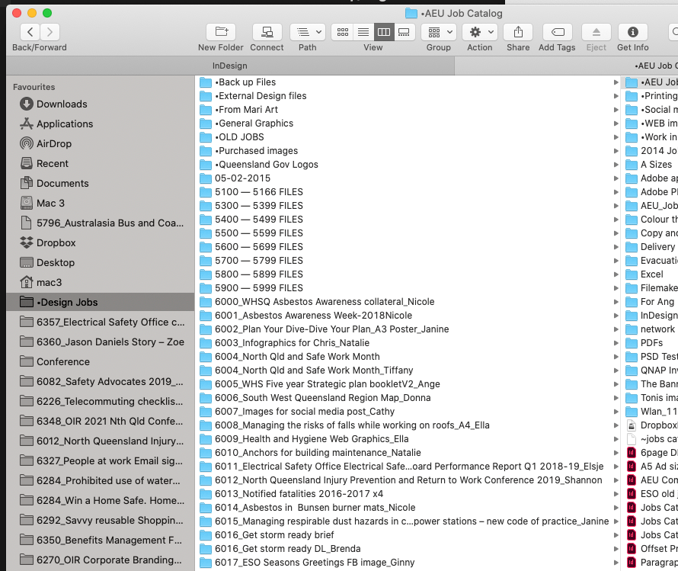The height and width of the screenshot is (571, 678).
Task: Click the Eject toolbar icon
Action: (x=595, y=32)
